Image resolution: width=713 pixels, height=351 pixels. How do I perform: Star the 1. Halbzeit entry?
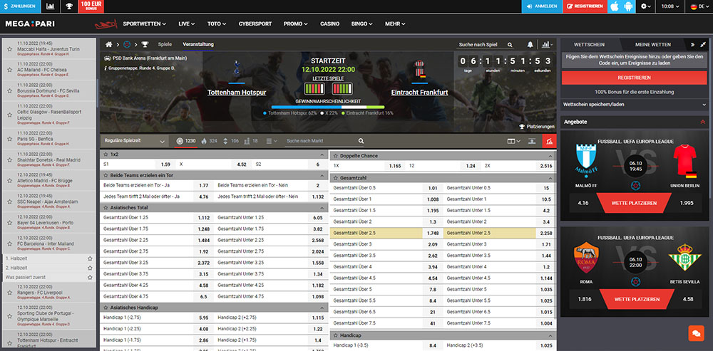pyautogui.click(x=90, y=258)
